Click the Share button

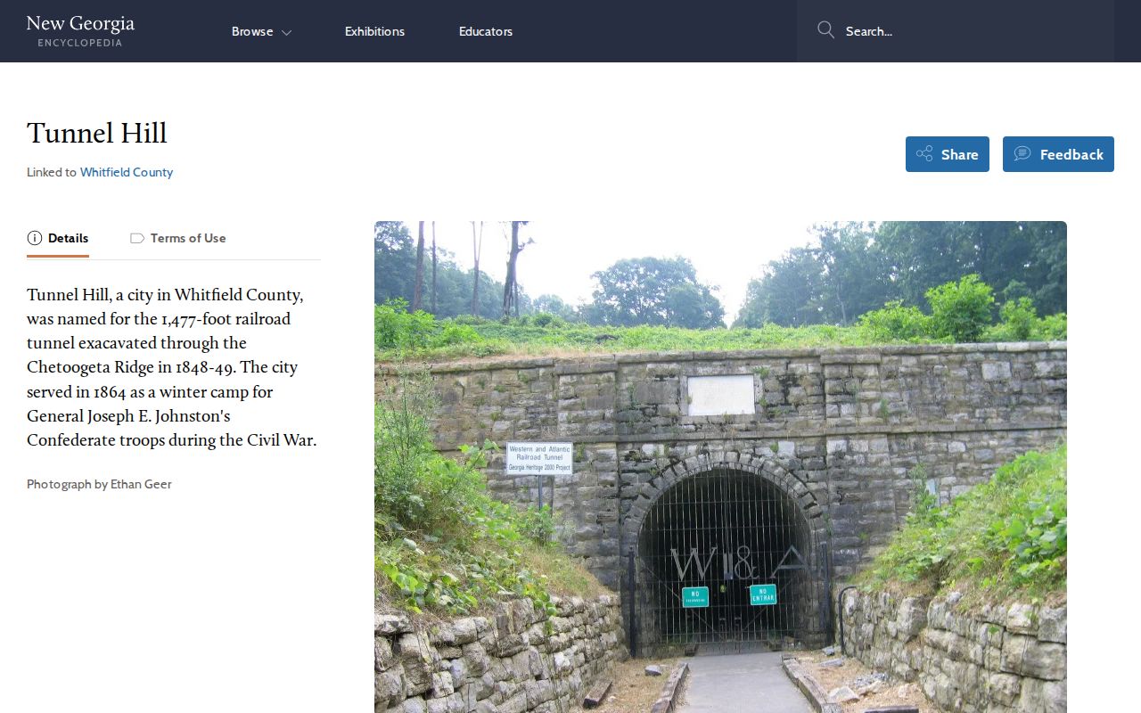(948, 154)
